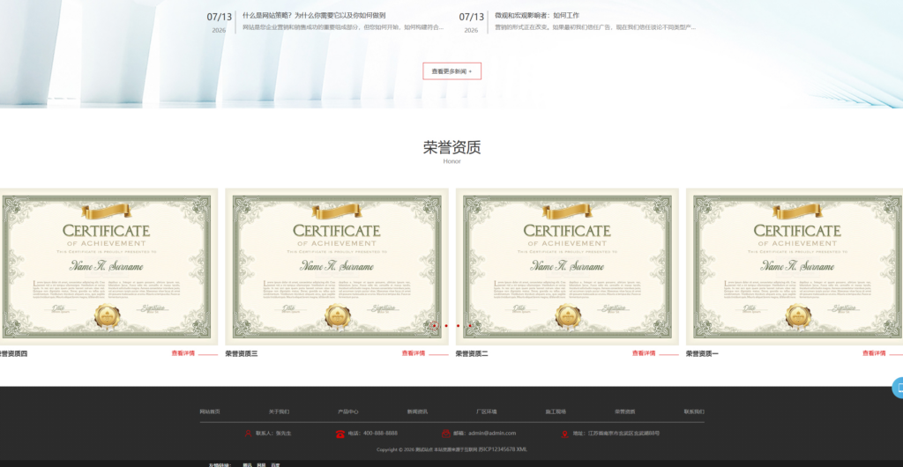Viewport: 903px width, 467px height.
Task: Open 新闻资讯 in footer menu
Action: coord(417,411)
